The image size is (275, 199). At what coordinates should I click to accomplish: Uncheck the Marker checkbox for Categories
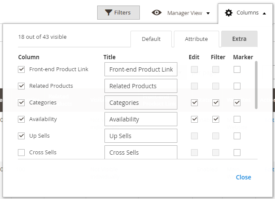click(x=237, y=103)
